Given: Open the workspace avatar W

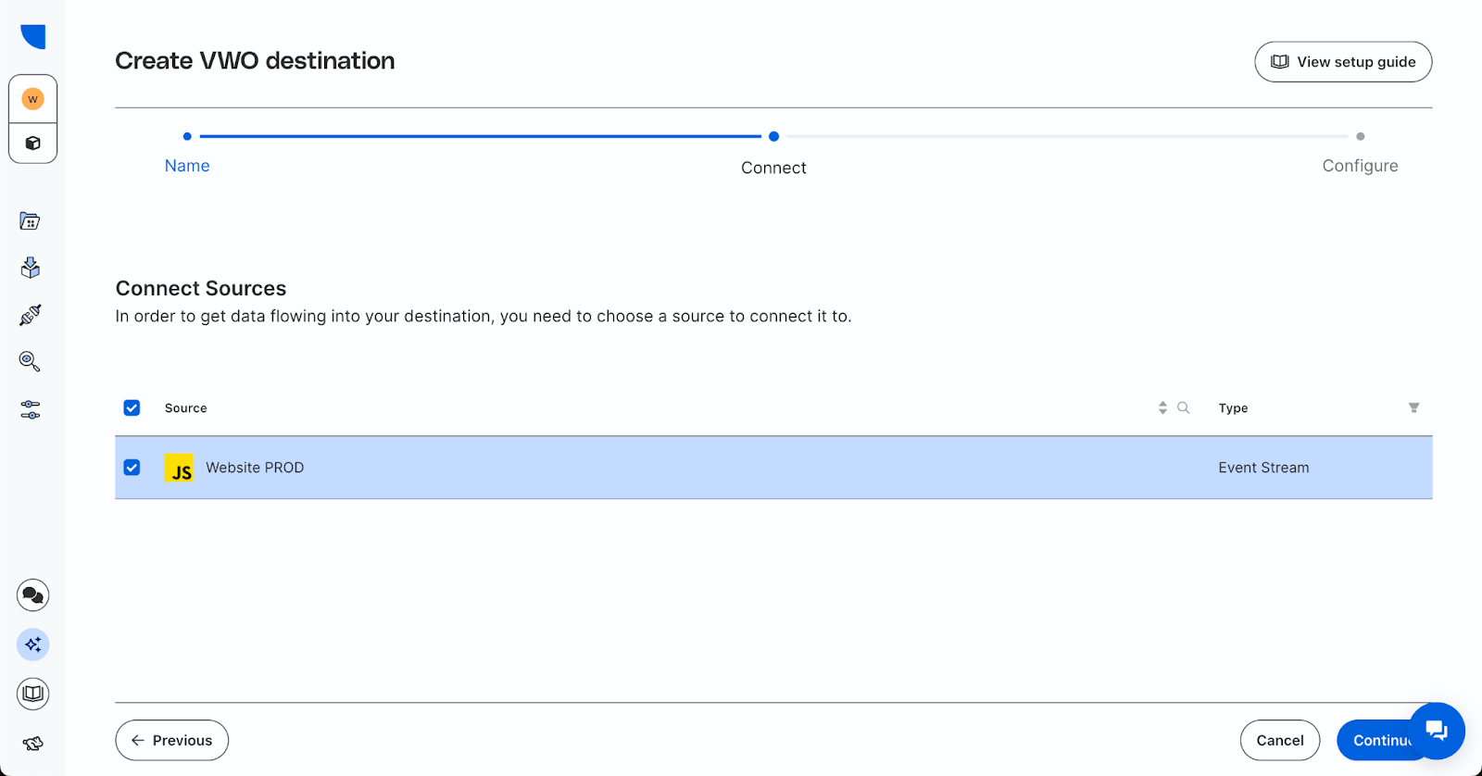Looking at the screenshot, I should (x=32, y=99).
